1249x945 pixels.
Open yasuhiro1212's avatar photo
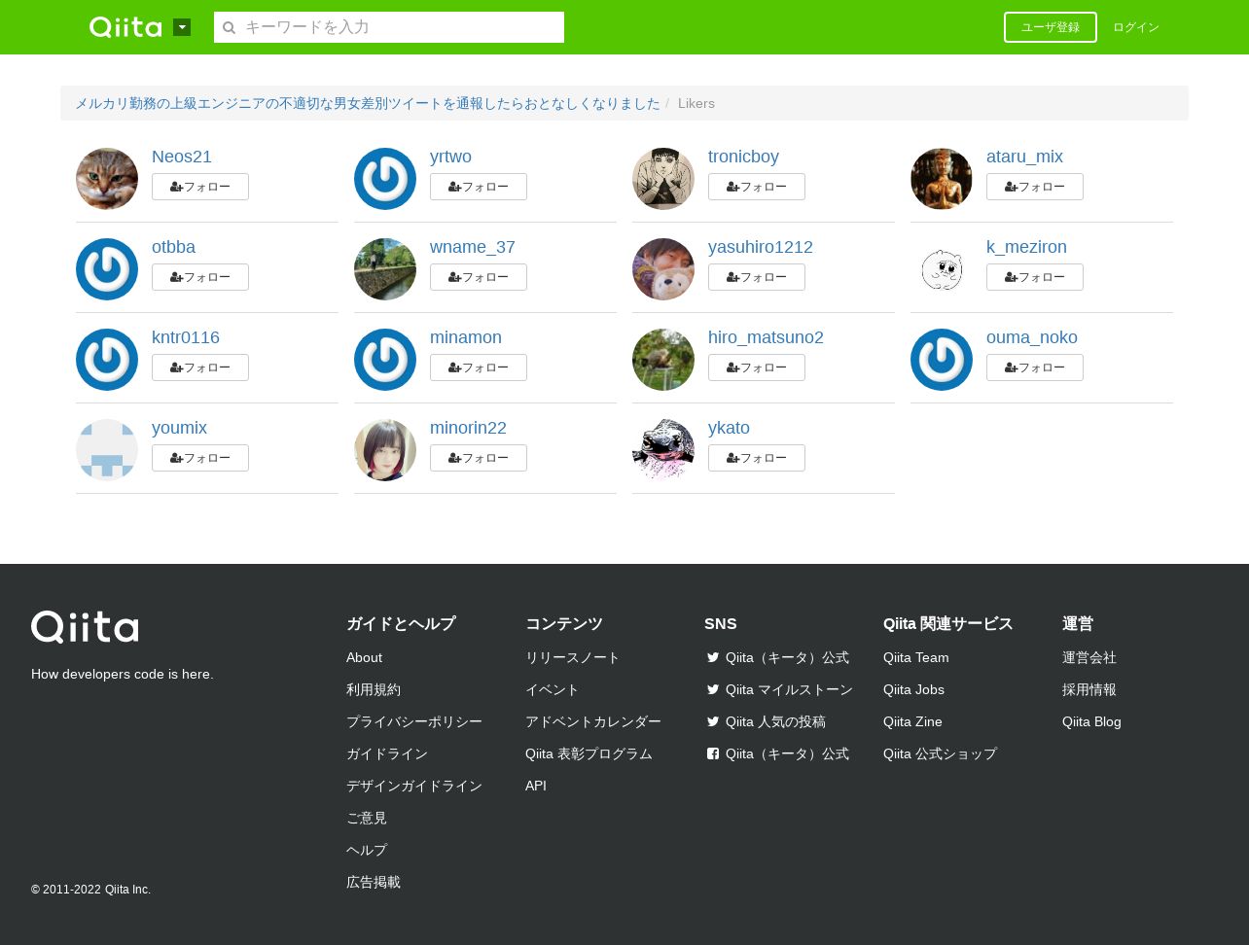[x=663, y=269]
